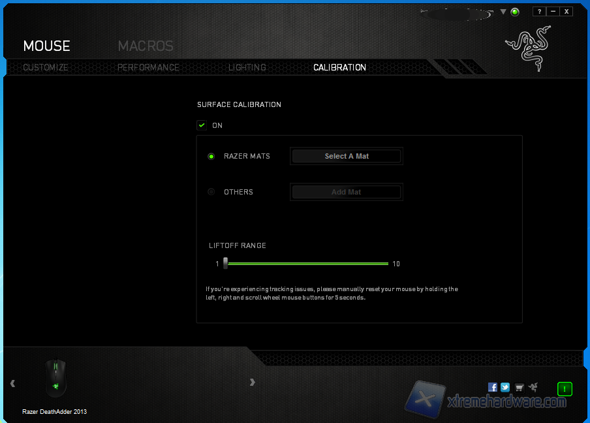The height and width of the screenshot is (423, 590).
Task: Select the Razer DeathAdder 2013 device thumbnail
Action: tap(55, 379)
